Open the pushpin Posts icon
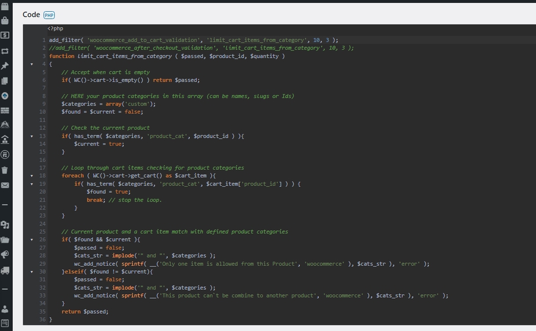The height and width of the screenshot is (331, 536). 5,66
